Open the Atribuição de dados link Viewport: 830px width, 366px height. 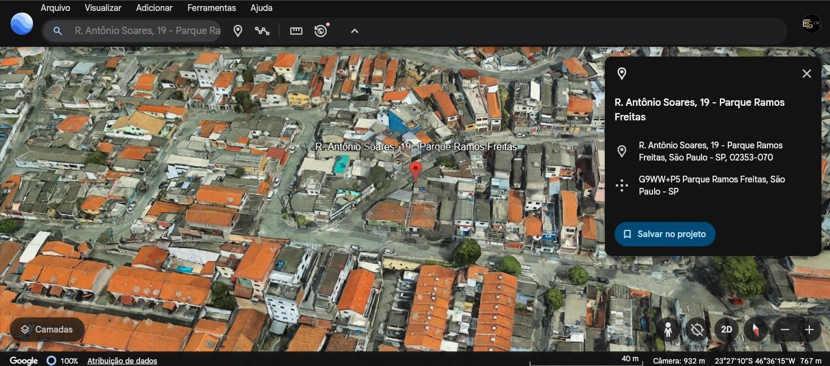tap(122, 361)
